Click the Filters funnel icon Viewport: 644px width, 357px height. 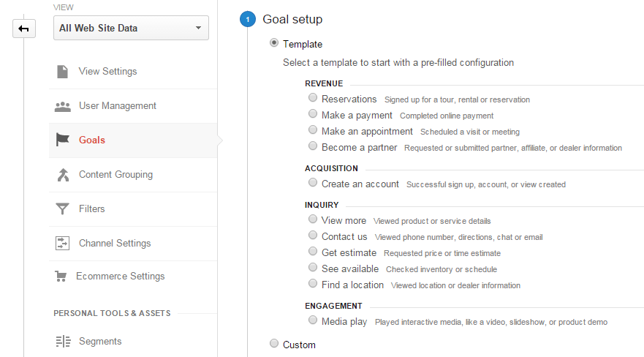[x=62, y=208]
